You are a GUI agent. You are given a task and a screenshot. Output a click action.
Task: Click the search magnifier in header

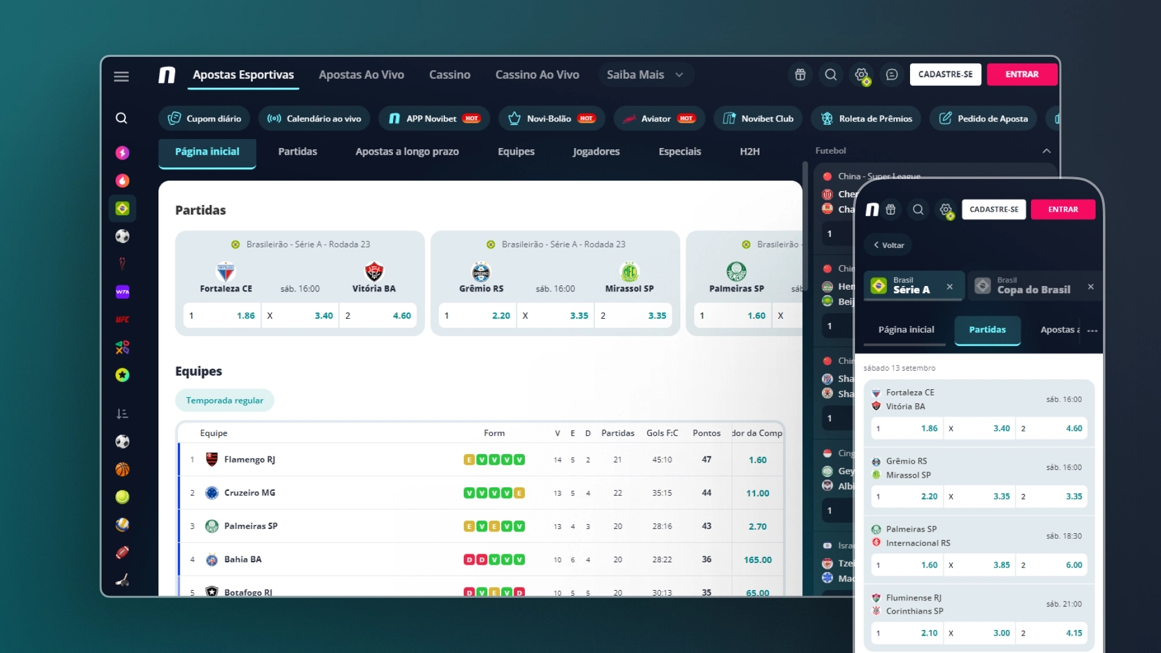click(x=831, y=74)
